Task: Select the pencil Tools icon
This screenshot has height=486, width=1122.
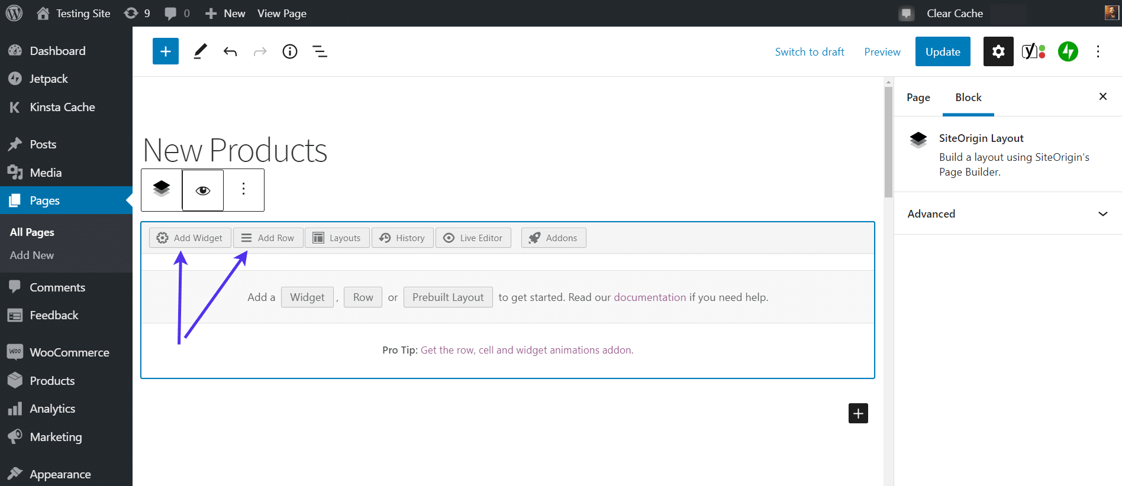Action: pyautogui.click(x=201, y=51)
